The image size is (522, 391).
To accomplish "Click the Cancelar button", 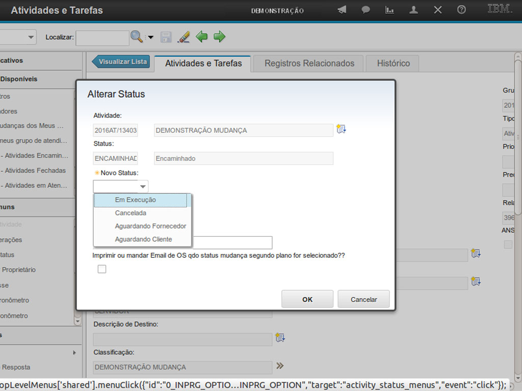I will [x=363, y=299].
